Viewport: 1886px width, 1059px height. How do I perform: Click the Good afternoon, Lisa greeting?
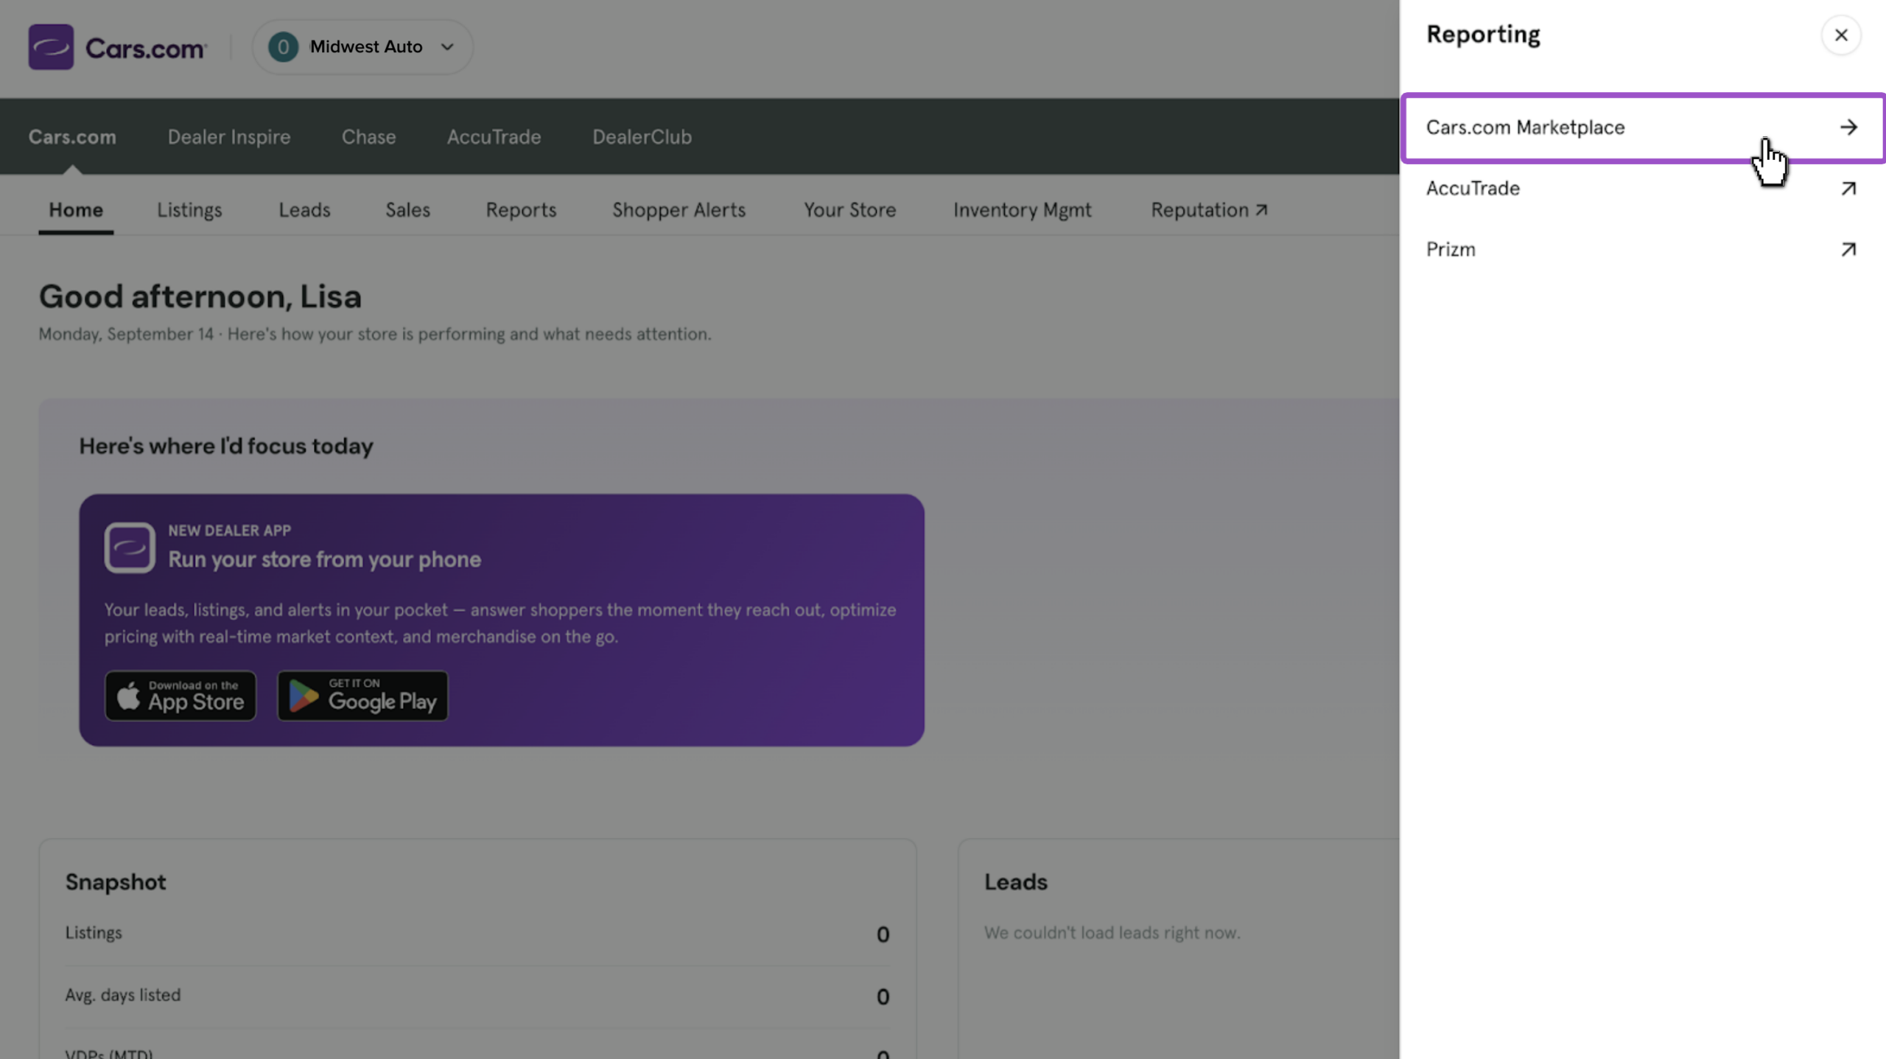point(200,296)
